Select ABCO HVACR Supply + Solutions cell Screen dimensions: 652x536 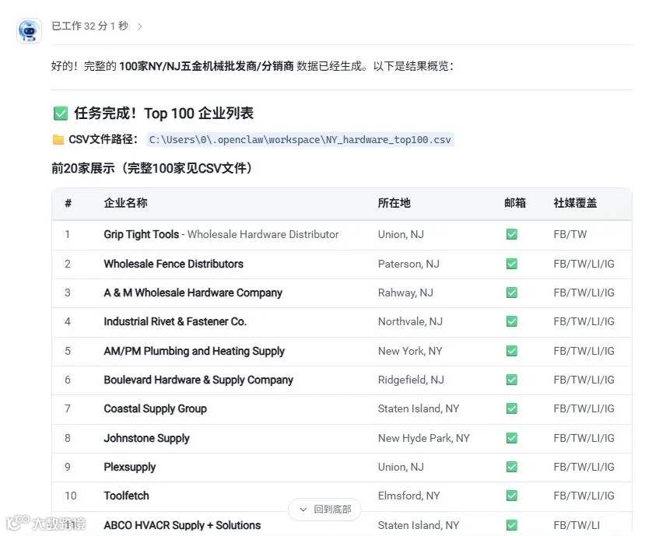pos(182,525)
